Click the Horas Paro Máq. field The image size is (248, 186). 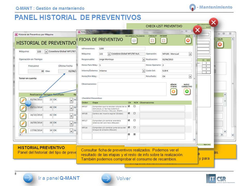122,65
